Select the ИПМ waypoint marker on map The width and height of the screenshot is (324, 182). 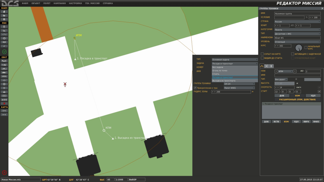(x=75, y=38)
